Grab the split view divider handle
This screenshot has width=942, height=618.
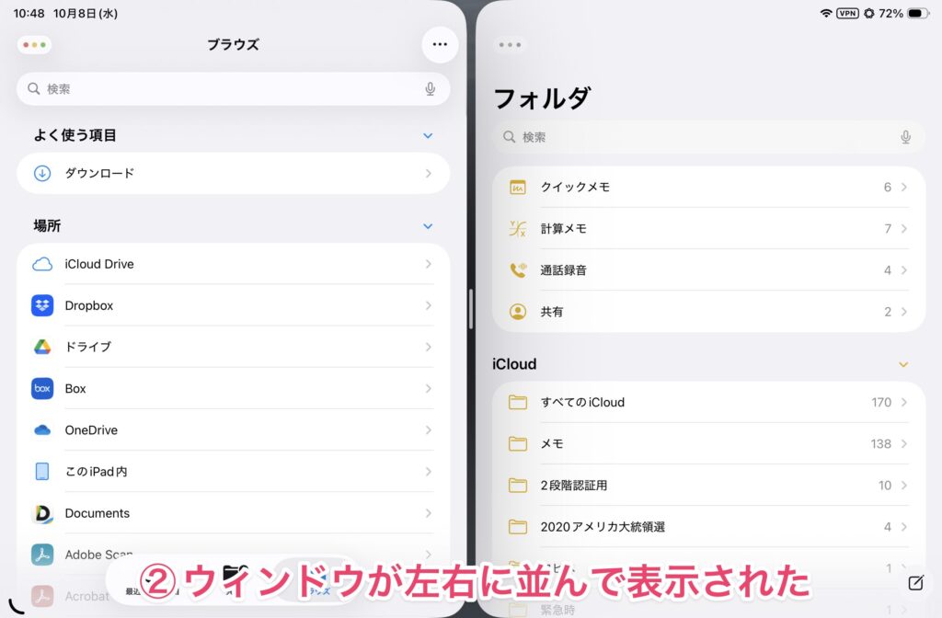pyautogui.click(x=471, y=309)
